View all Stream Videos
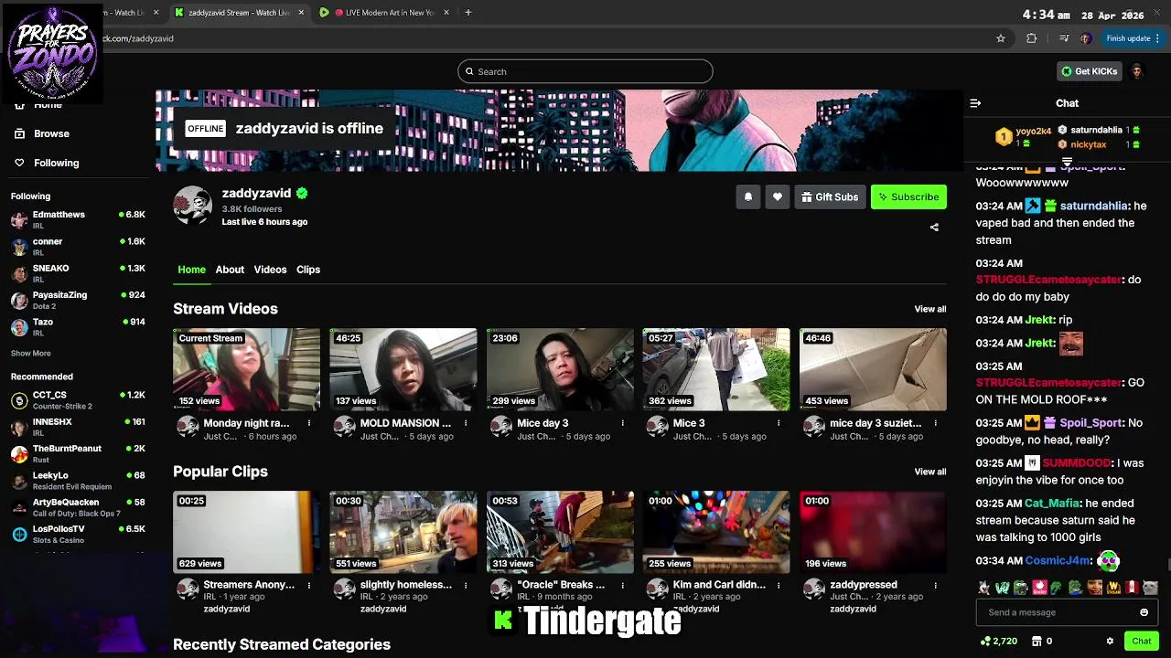The image size is (1171, 658). coord(930,309)
